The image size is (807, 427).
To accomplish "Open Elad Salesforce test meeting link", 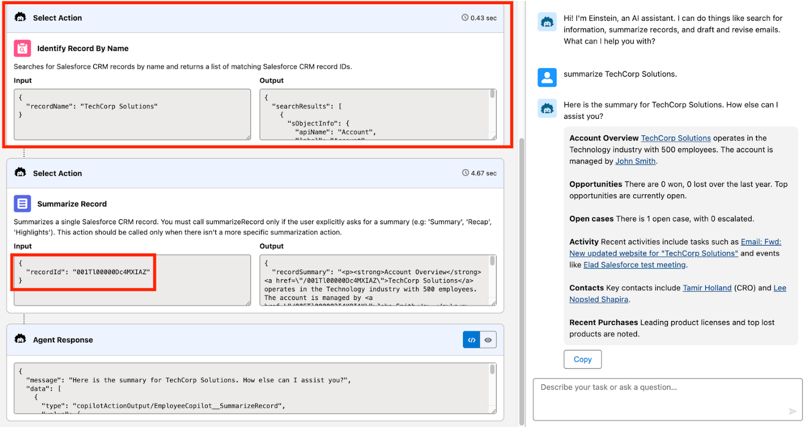I will (635, 265).
